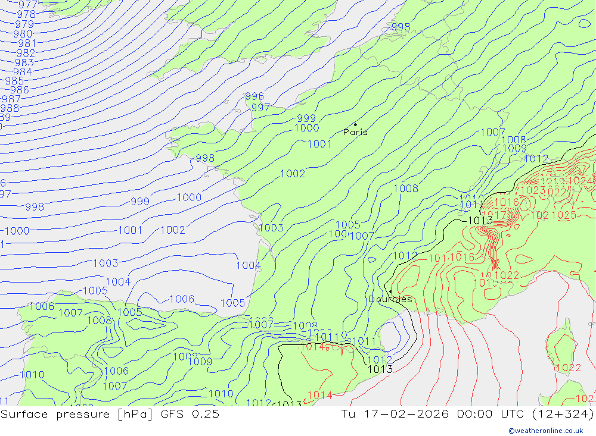Click the 979 isobar label
The height and width of the screenshot is (436, 596).
[x=24, y=24]
